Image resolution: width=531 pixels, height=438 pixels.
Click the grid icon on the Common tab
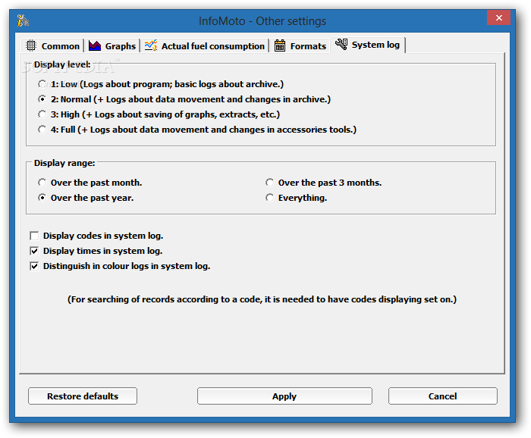(x=31, y=45)
